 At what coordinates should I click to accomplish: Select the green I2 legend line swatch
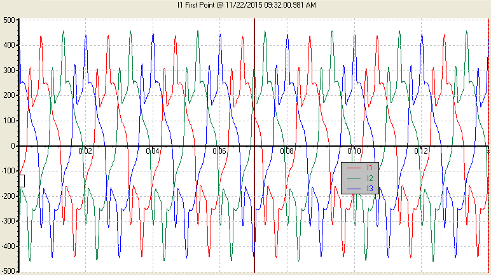click(x=354, y=178)
